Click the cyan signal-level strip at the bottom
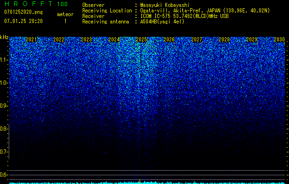 click(x=147, y=183)
